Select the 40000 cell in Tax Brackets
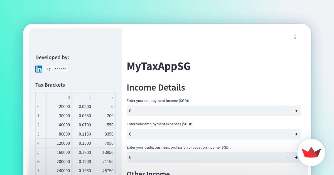Screen dimensions: 334x175 pos(59,125)
